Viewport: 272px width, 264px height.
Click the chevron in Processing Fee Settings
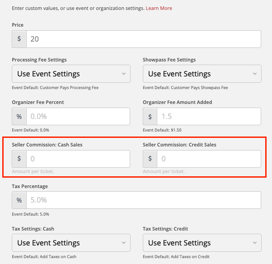click(x=124, y=74)
